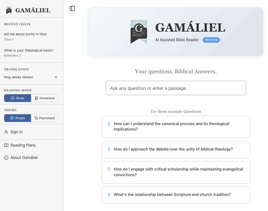Image resolution: width=268 pixels, height=211 pixels.
Task: Click the large Gamáliel banner logo
Action: (x=139, y=32)
